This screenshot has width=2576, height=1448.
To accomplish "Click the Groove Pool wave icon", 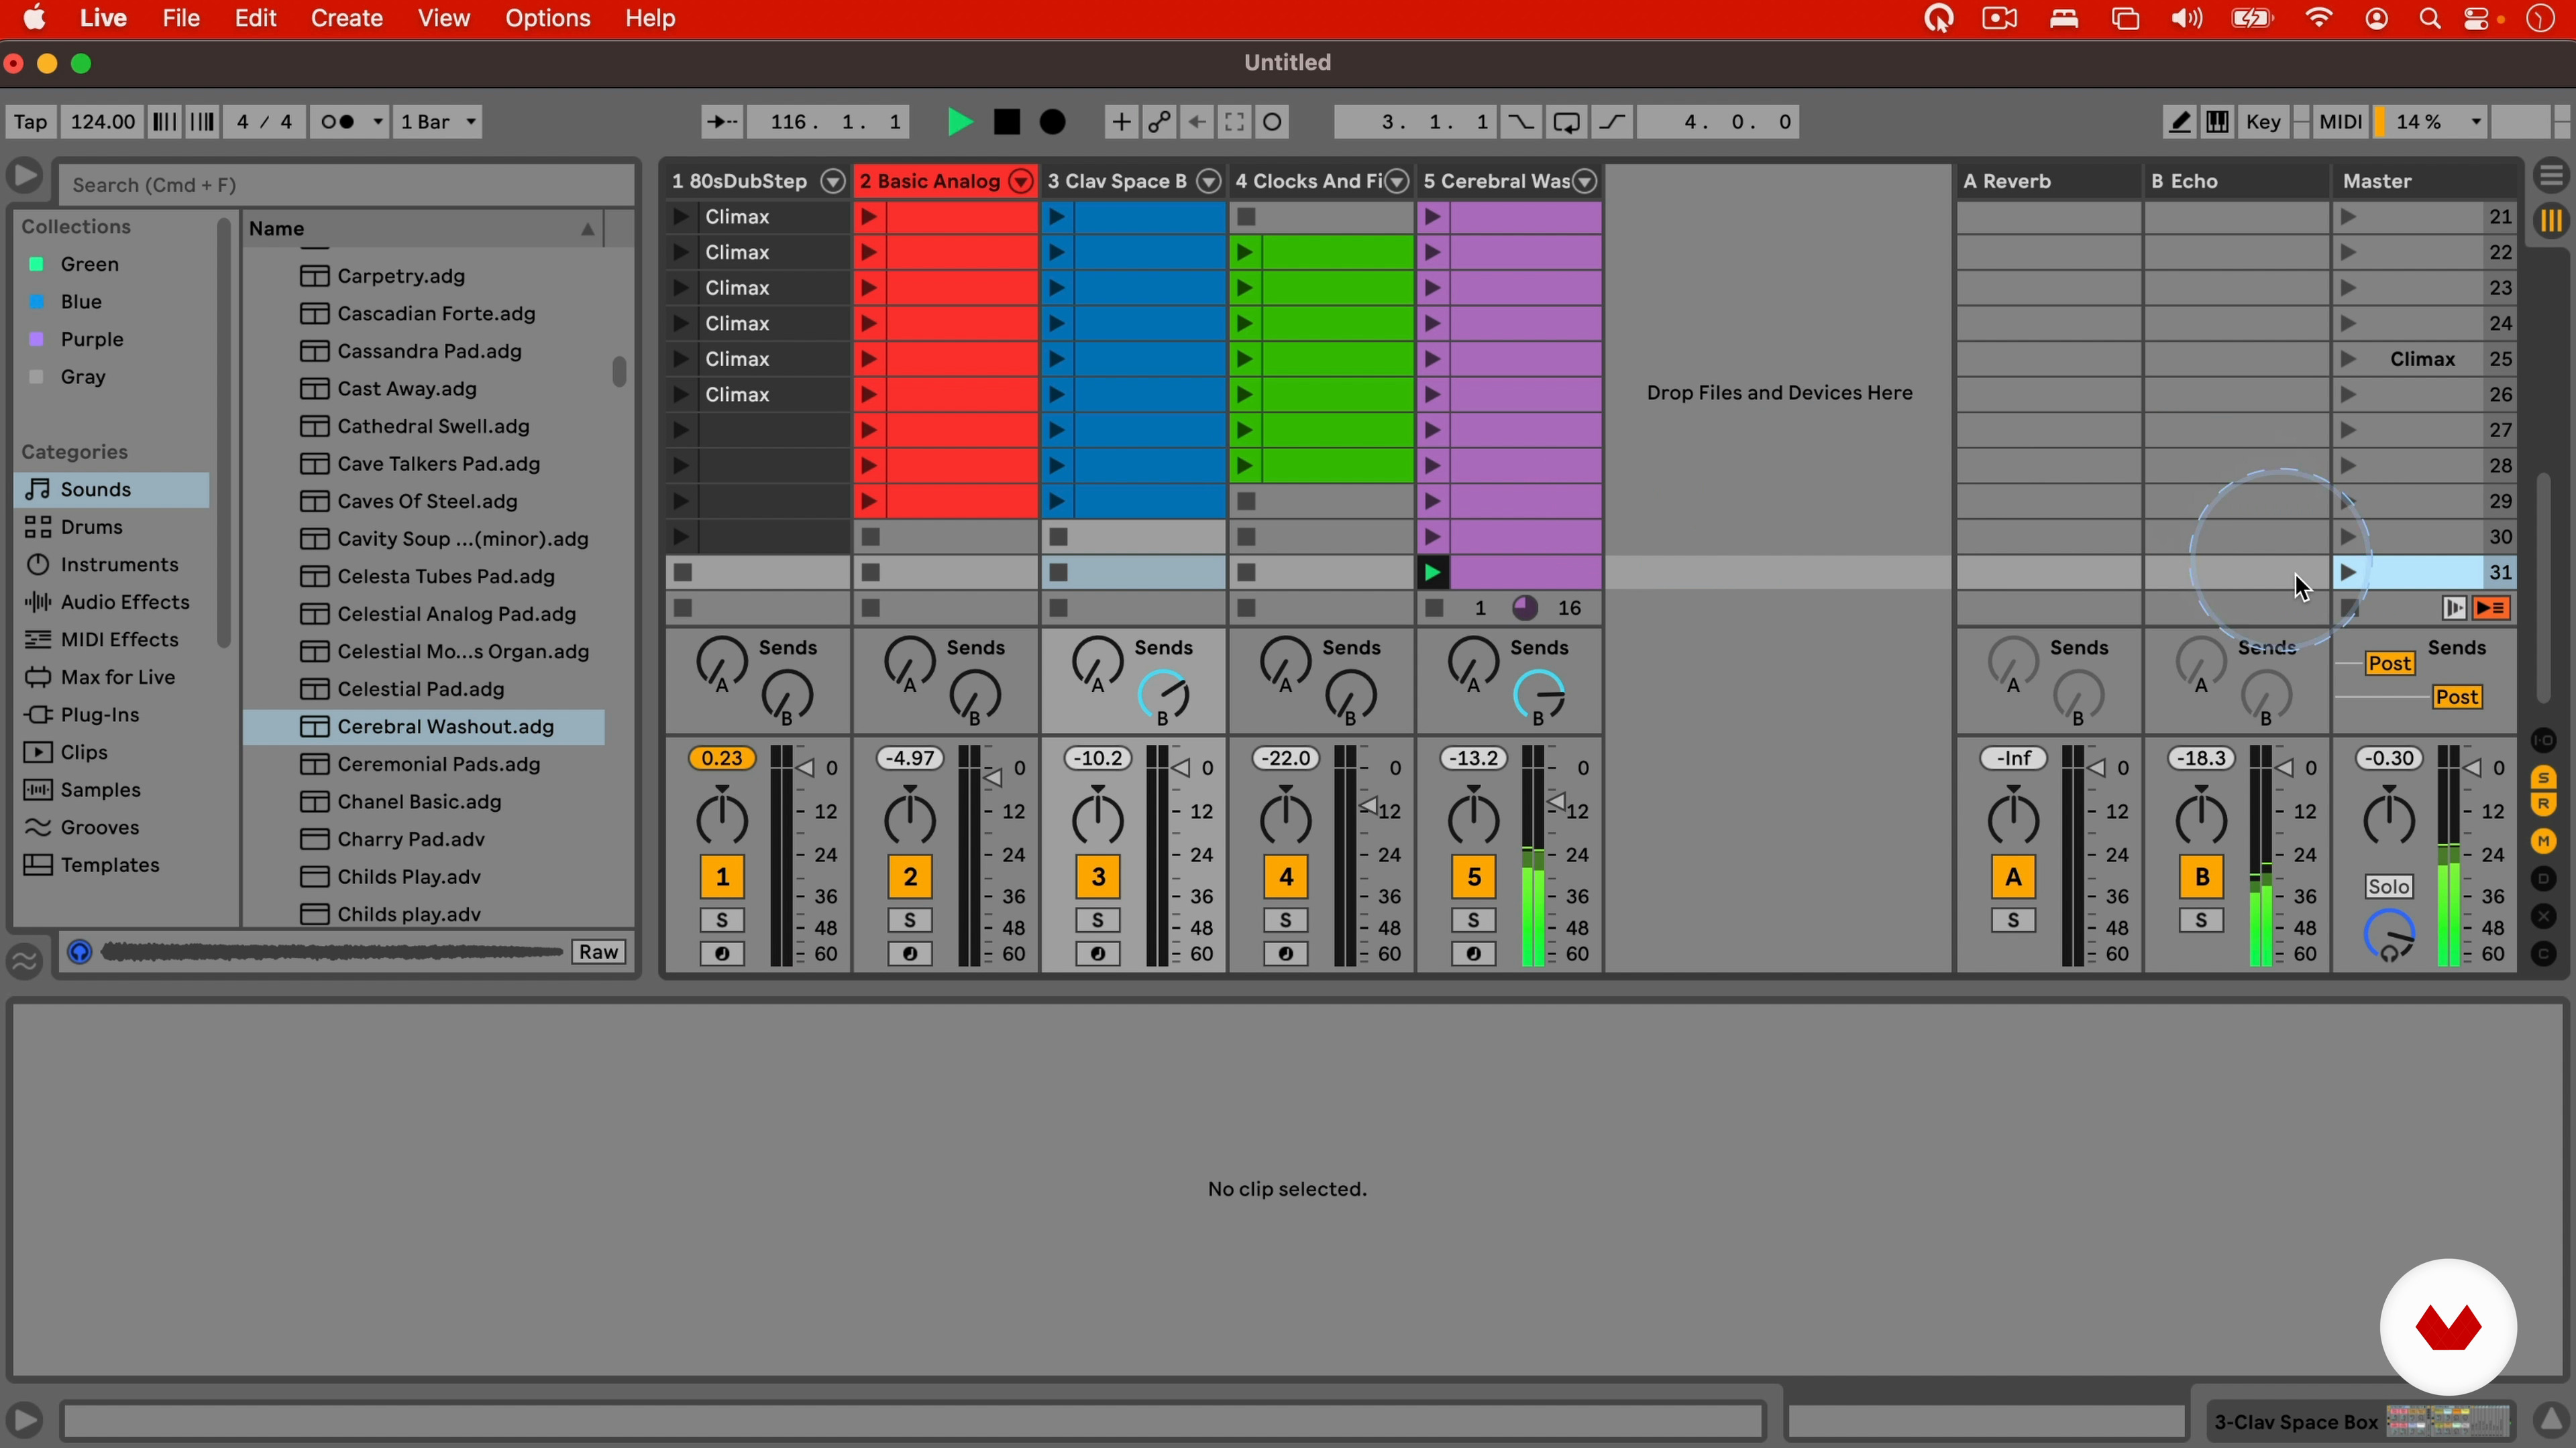I will click(25, 961).
